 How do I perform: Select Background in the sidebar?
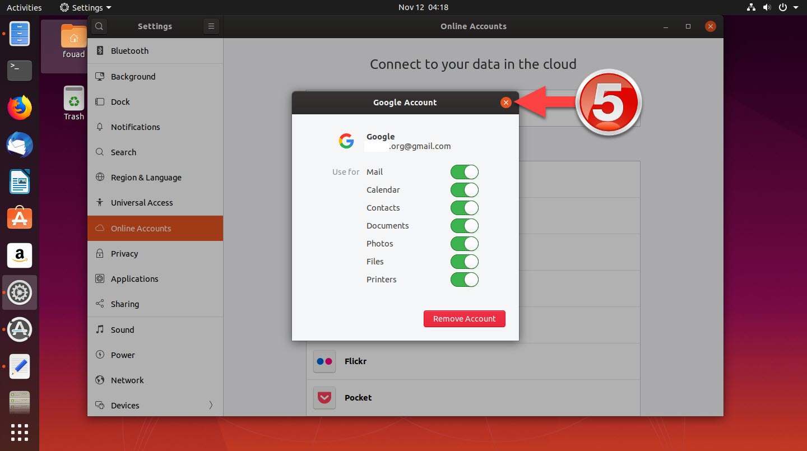(x=155, y=76)
